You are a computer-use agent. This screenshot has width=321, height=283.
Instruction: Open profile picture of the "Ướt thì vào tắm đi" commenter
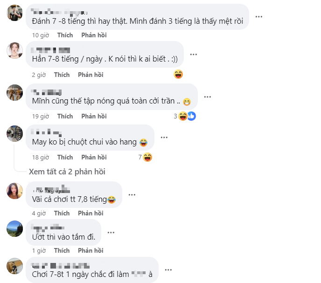click(15, 228)
